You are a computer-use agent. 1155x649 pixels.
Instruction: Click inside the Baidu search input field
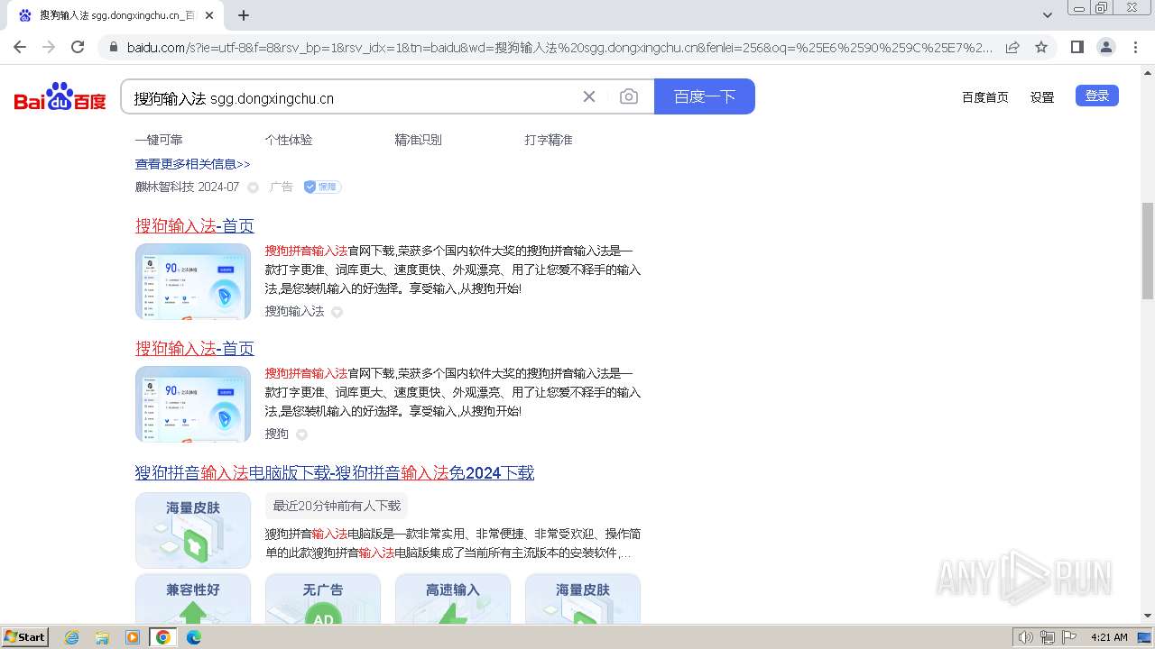[x=352, y=97]
